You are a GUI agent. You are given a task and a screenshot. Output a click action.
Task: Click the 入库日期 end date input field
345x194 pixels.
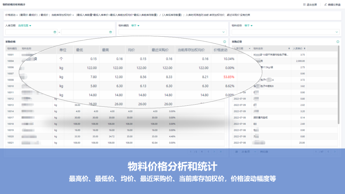pyautogui.click(x=85, y=32)
